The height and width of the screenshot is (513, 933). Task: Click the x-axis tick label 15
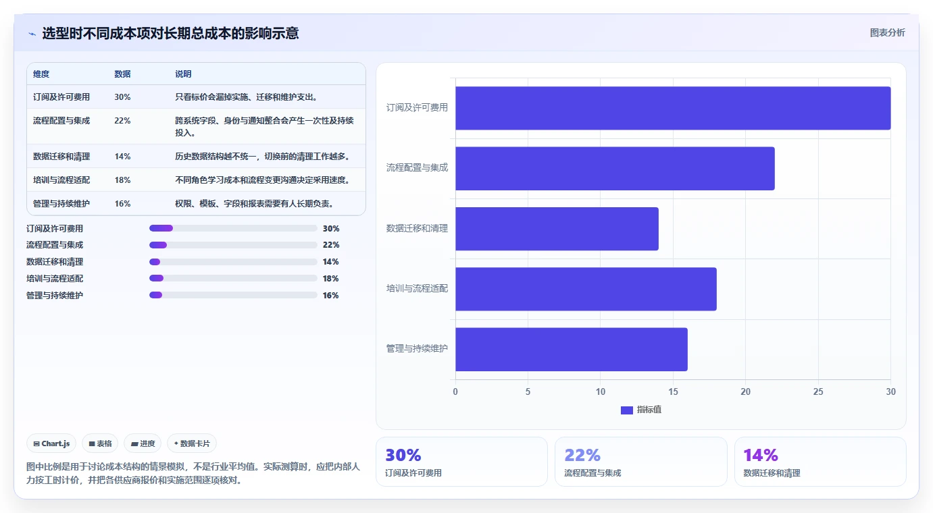[673, 391]
